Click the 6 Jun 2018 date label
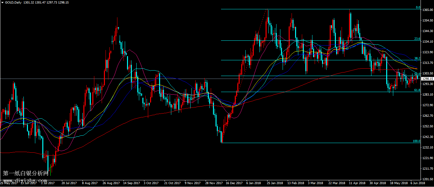The width and height of the screenshot is (434, 187). pyautogui.click(x=417, y=183)
